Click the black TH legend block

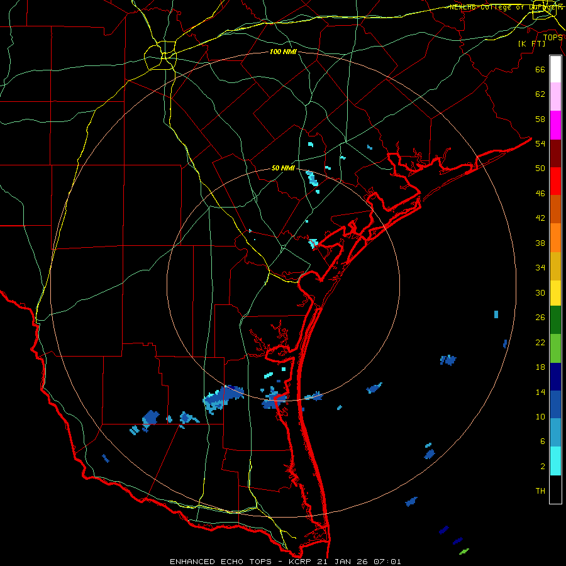555,489
